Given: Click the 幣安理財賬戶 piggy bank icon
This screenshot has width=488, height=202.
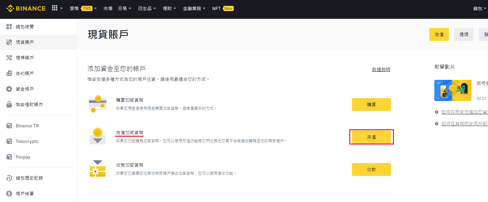Looking at the screenshot, I should pyautogui.click(x=9, y=105).
